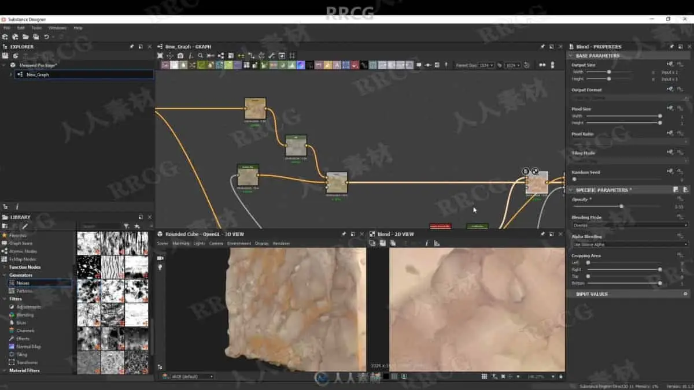The height and width of the screenshot is (390, 694).
Task: Collapse the Base Parameters section
Action: (x=571, y=55)
